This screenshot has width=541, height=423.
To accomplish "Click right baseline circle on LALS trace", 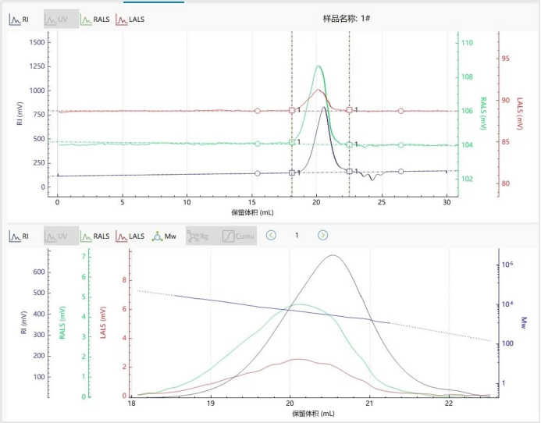I will point(401,112).
